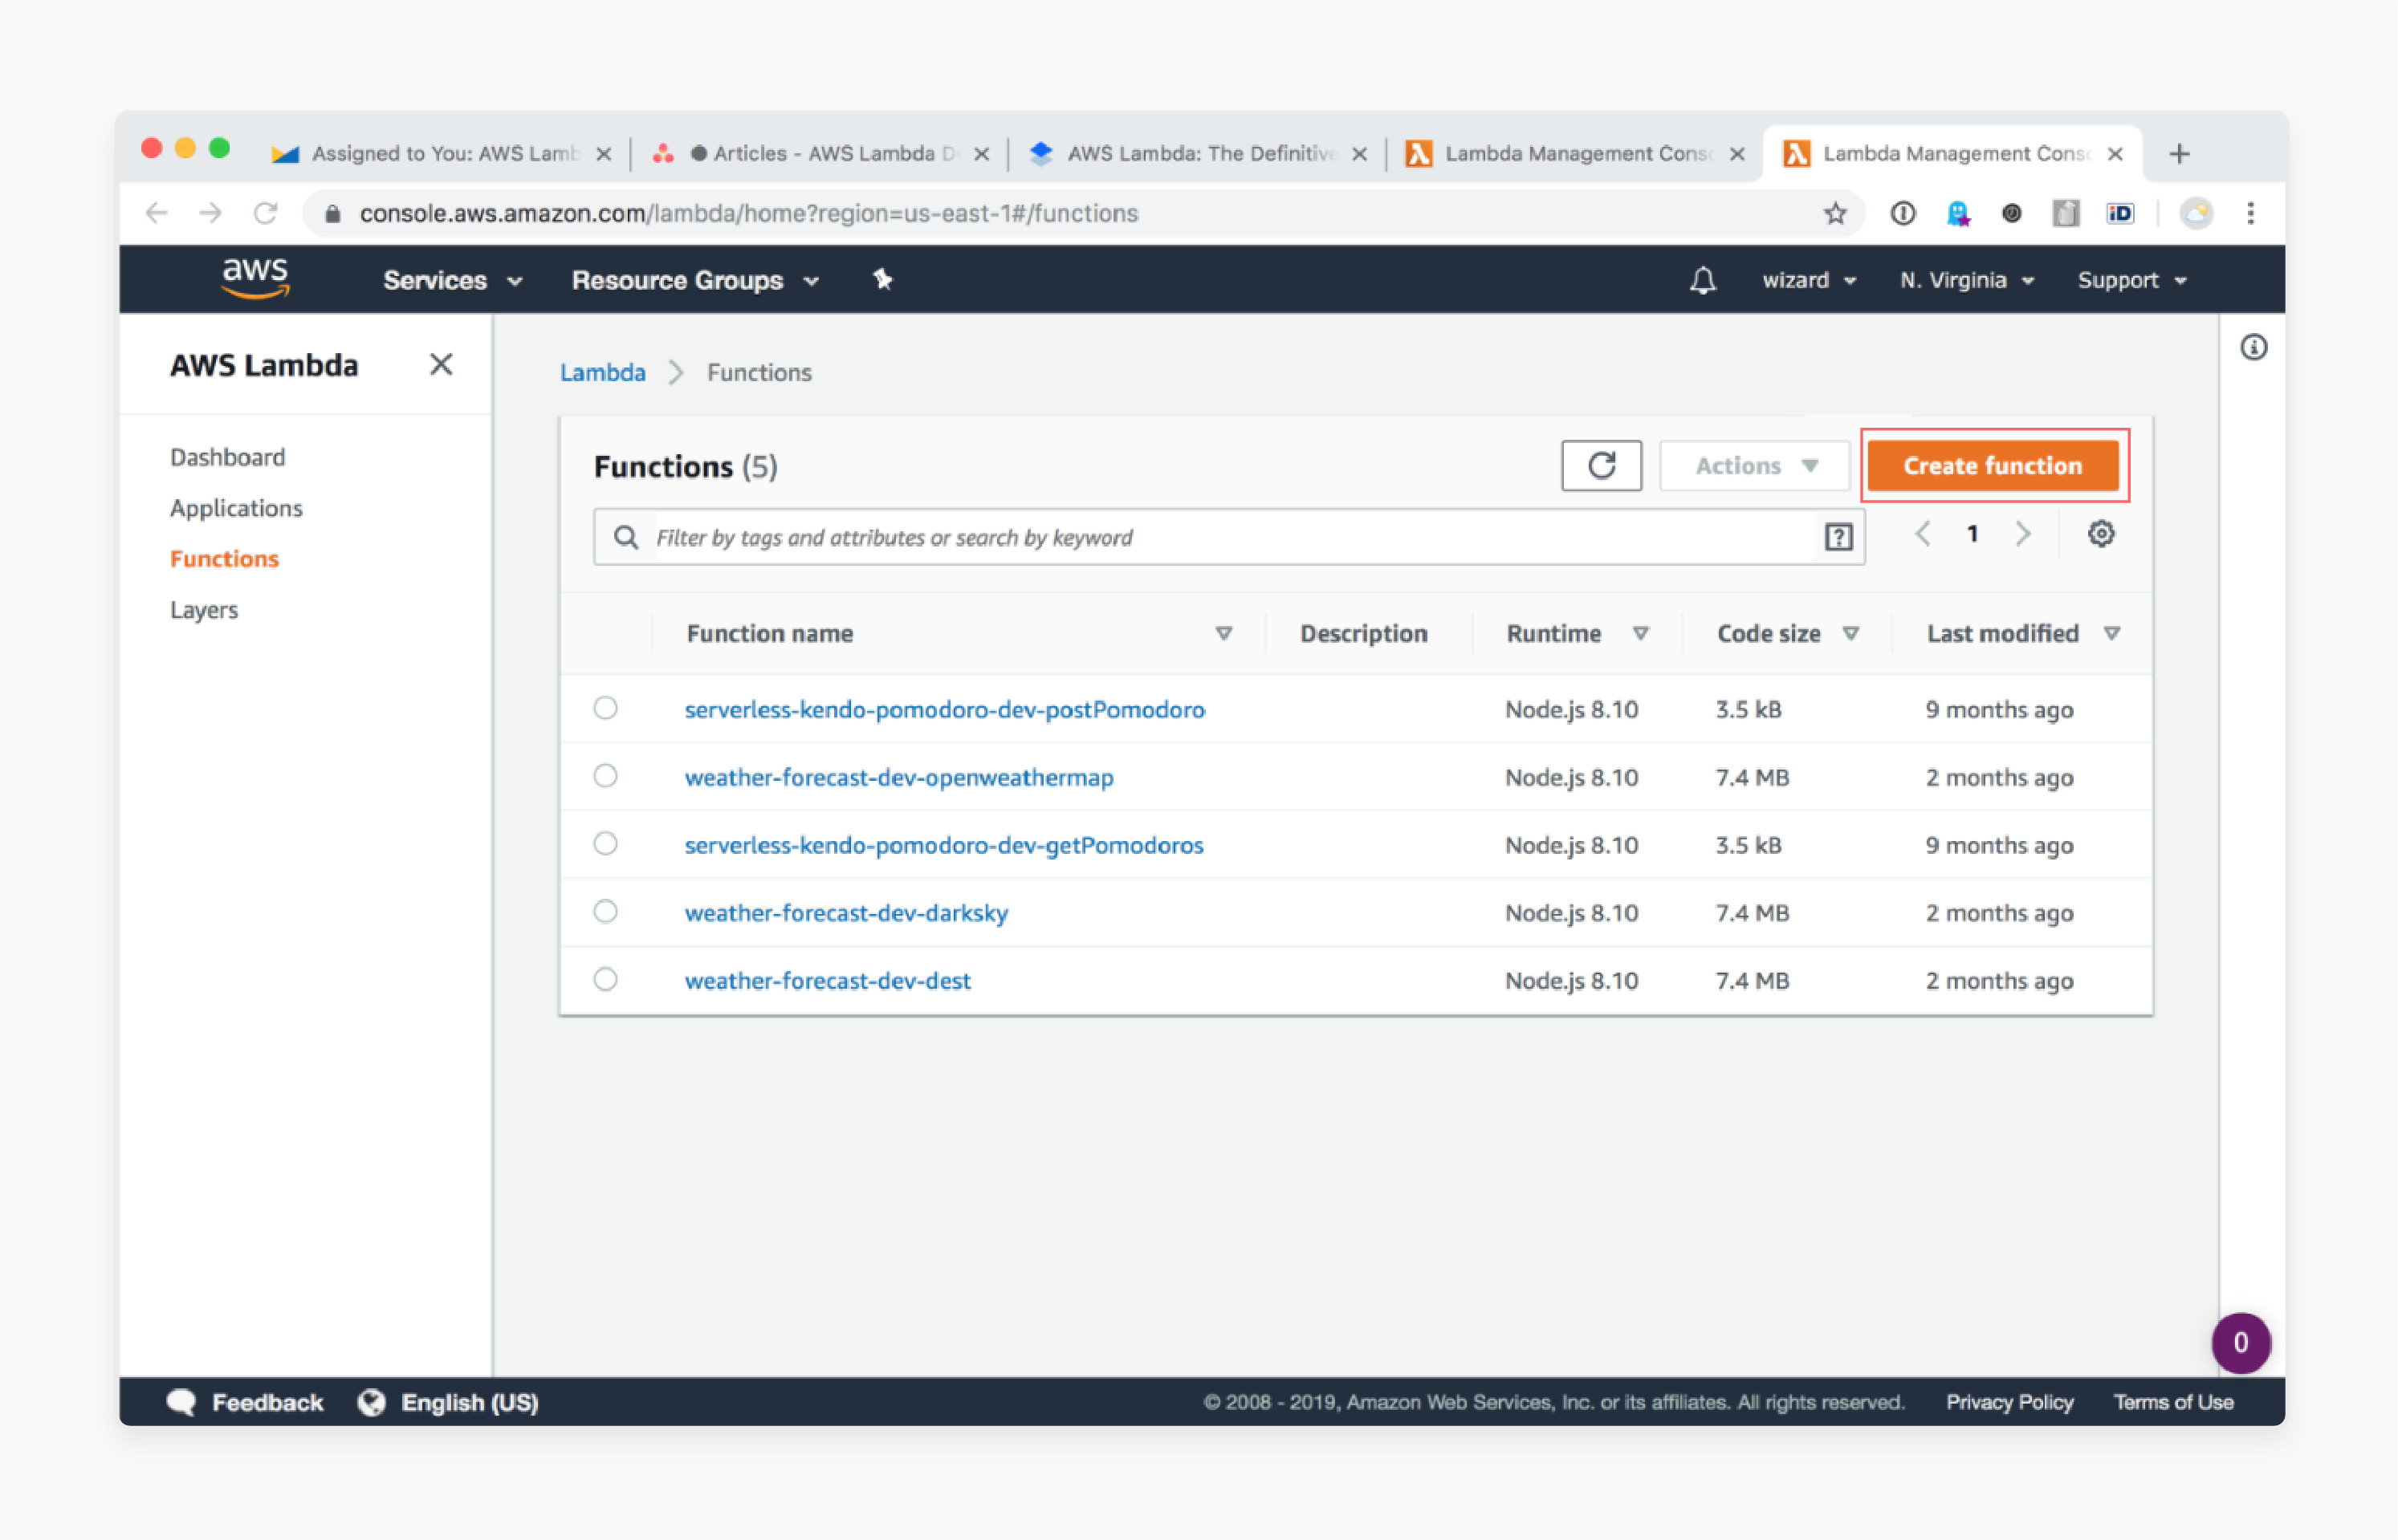Open the info panel icon at right
The width and height of the screenshot is (2398, 1540).
pos(2253,348)
